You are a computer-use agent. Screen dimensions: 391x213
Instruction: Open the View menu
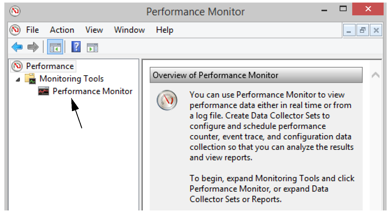[x=94, y=30]
